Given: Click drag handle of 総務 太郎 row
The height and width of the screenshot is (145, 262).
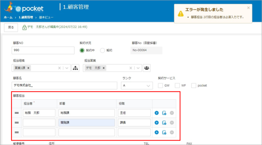Looking at the screenshot, I should coord(17,113).
